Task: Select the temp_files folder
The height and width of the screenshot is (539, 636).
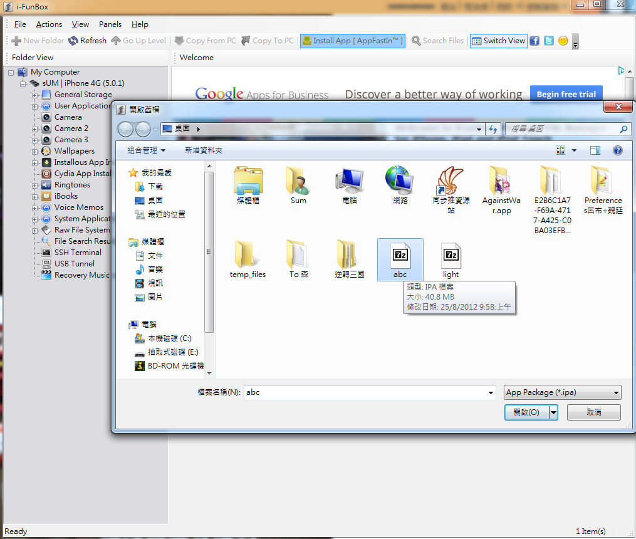Action: (x=248, y=259)
